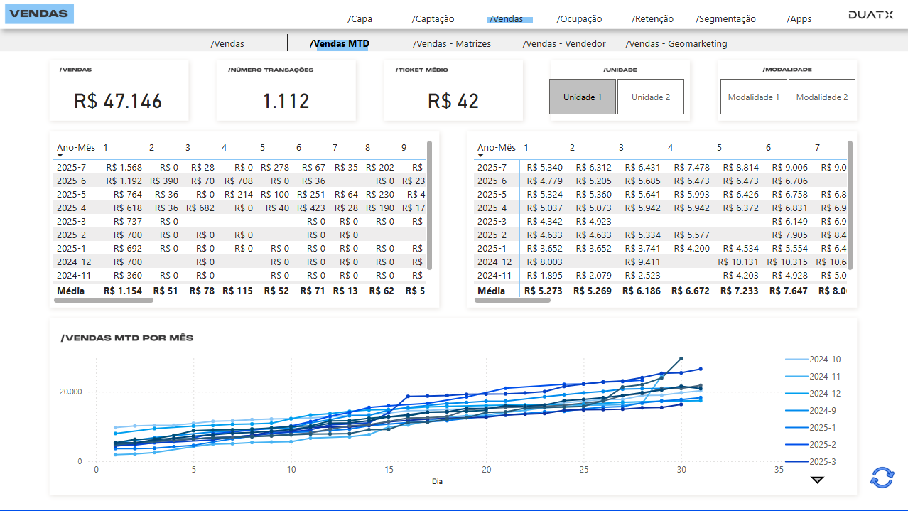Open the black dropdown triangle below the chart legend
This screenshot has width=908, height=511.
pyautogui.click(x=816, y=481)
